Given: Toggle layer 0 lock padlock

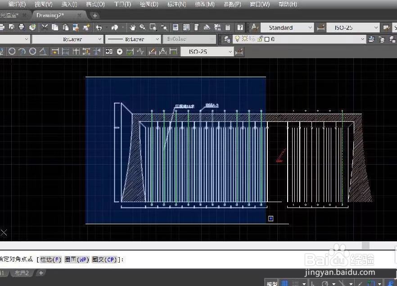Looking at the screenshot, I should pos(260,39).
